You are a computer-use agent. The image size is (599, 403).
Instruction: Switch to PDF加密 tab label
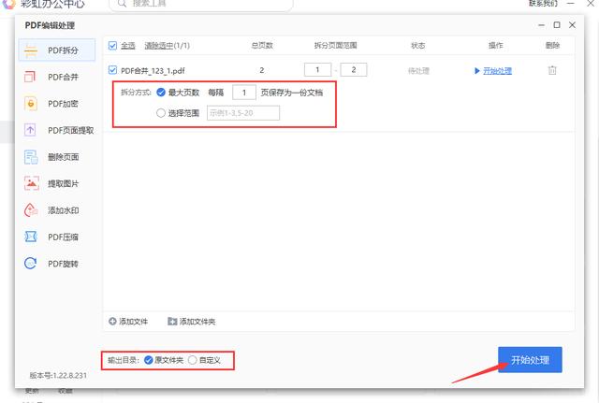63,104
